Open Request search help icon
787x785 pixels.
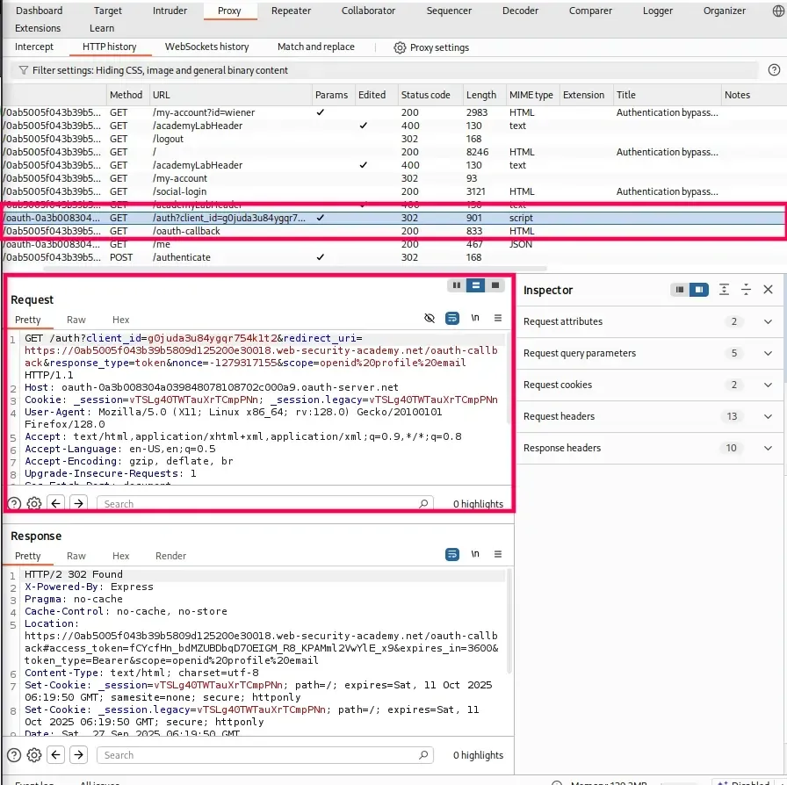click(14, 503)
